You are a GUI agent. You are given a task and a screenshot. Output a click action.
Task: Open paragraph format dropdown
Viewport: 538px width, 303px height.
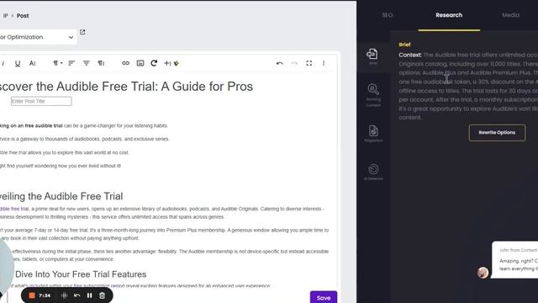tap(57, 63)
